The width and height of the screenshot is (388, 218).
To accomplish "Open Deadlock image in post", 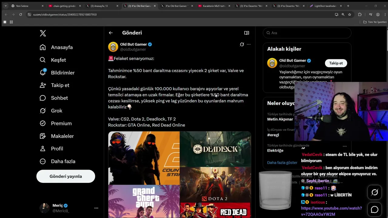I will 216,149.
